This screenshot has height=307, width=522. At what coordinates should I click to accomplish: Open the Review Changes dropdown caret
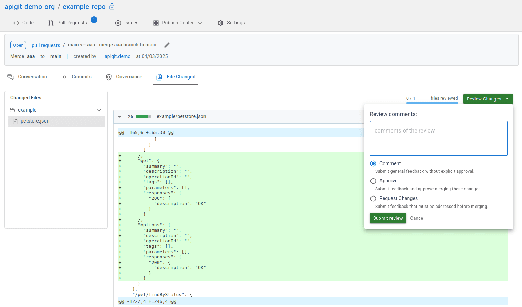[x=507, y=99]
